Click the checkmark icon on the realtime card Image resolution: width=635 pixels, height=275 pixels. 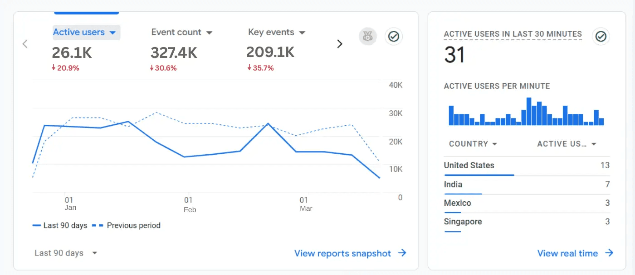point(601,37)
